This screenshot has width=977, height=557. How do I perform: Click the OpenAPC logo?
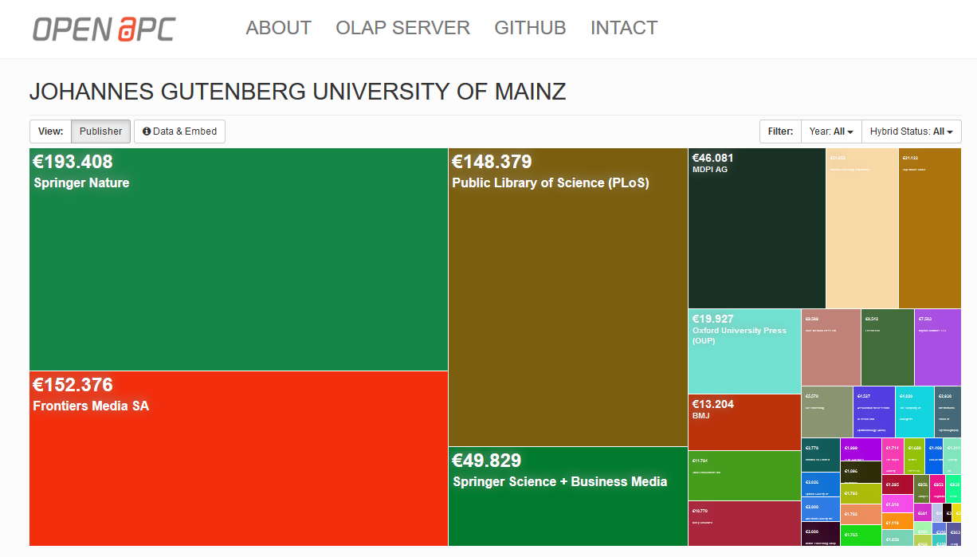[104, 29]
